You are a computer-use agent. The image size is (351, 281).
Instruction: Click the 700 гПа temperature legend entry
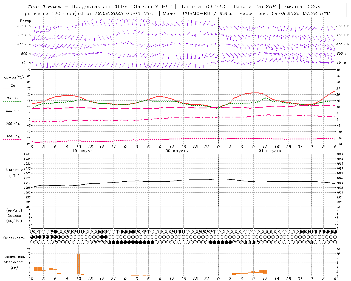point(13,125)
